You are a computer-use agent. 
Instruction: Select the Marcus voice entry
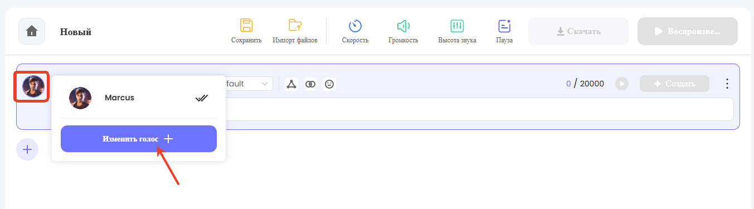(x=139, y=98)
